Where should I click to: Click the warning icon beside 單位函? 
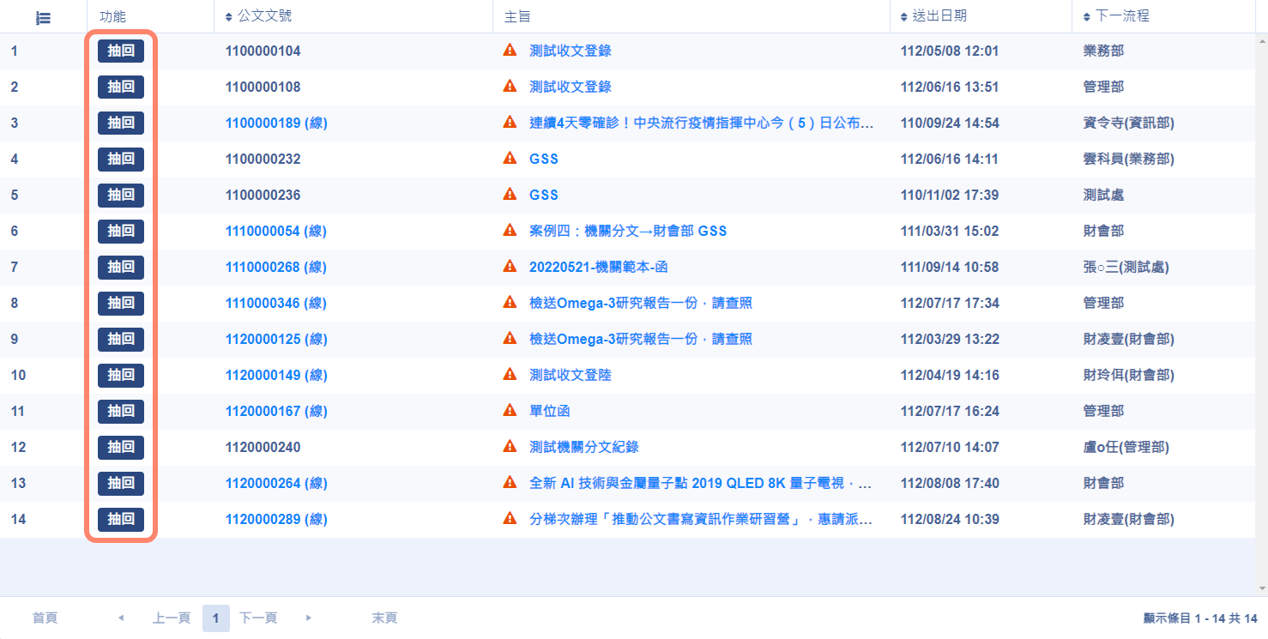click(510, 411)
